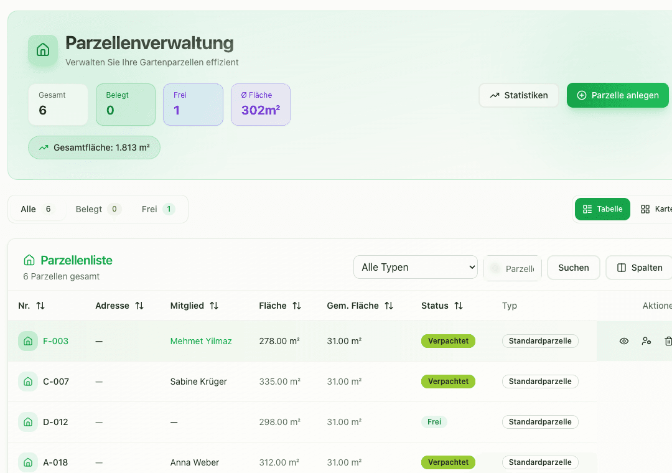
Task: Switch to Tabelle view
Action: click(602, 209)
